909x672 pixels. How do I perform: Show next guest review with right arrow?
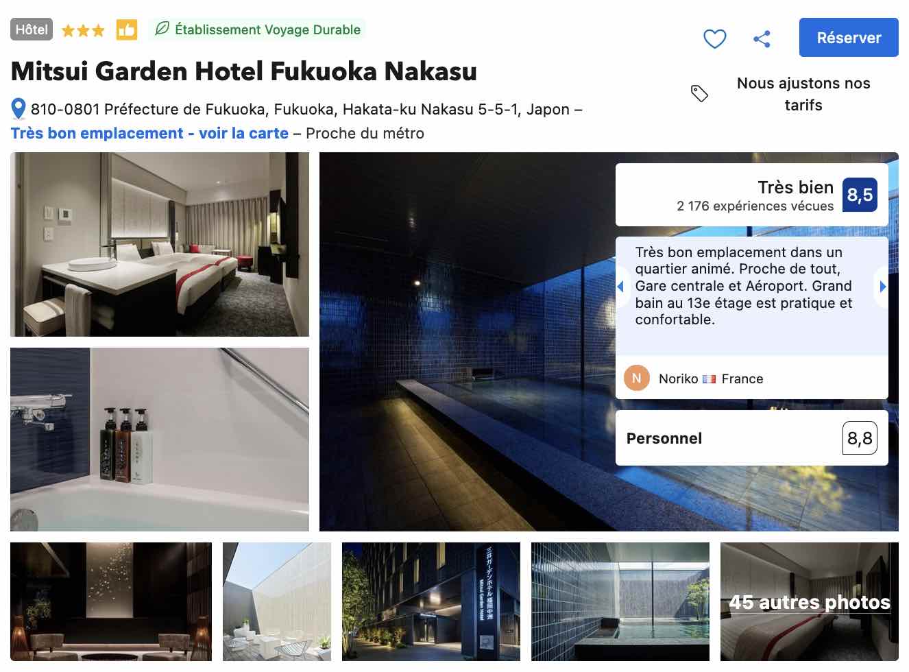click(x=882, y=287)
